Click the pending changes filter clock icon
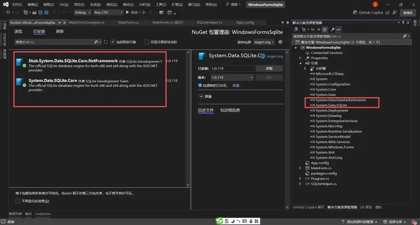The height and width of the screenshot is (225, 420). 304,29
